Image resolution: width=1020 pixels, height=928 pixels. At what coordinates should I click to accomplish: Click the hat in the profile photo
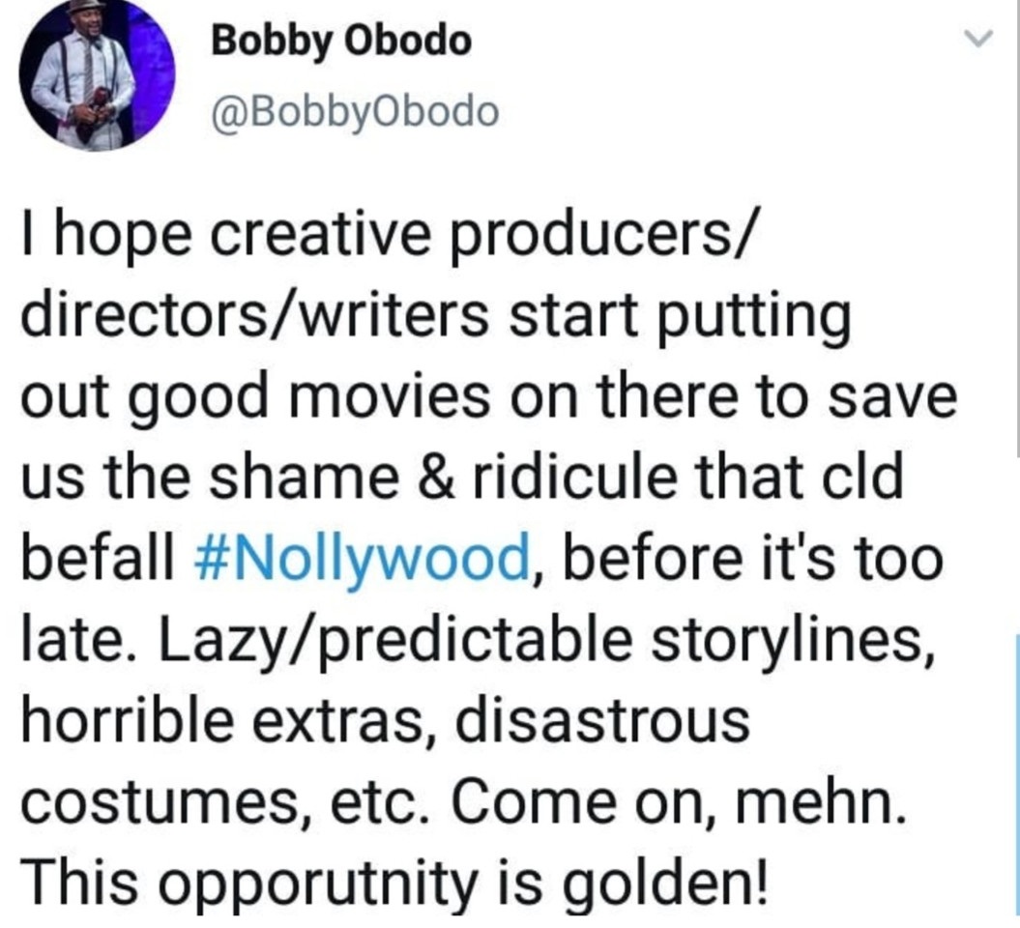tap(86, 8)
